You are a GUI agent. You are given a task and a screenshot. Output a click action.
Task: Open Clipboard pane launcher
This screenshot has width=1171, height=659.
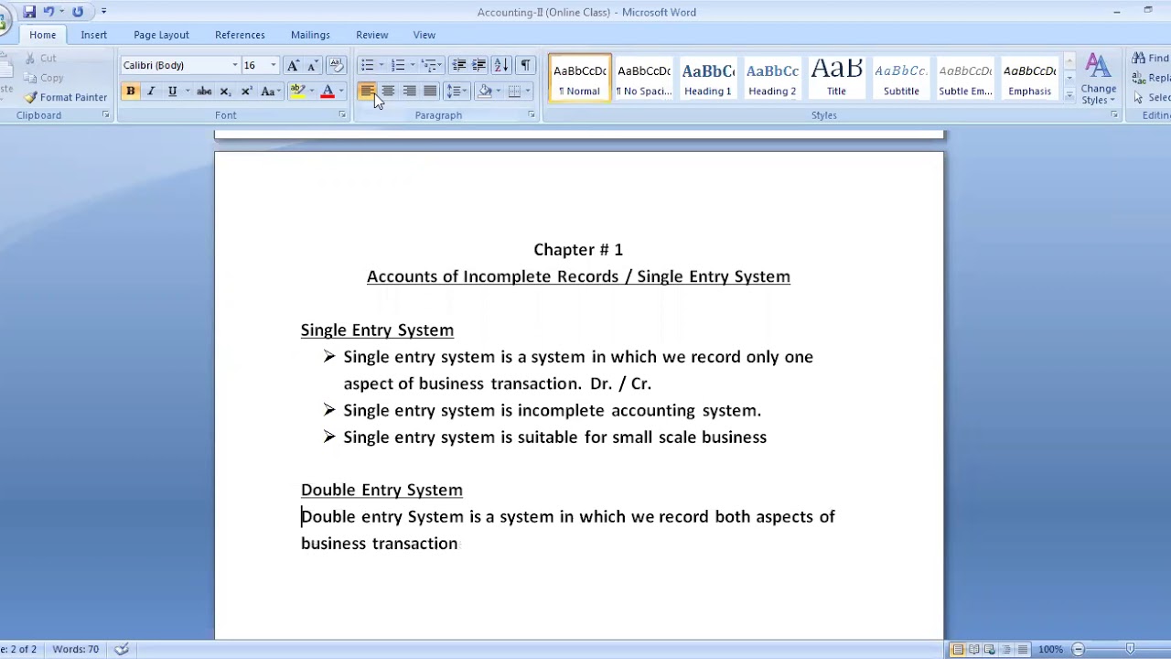pyautogui.click(x=105, y=115)
